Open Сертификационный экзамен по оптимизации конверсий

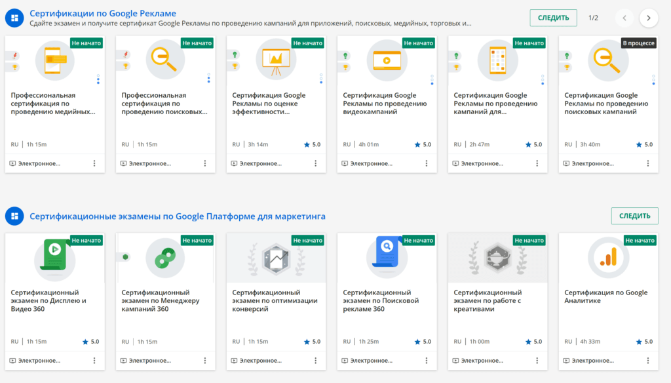click(x=275, y=301)
